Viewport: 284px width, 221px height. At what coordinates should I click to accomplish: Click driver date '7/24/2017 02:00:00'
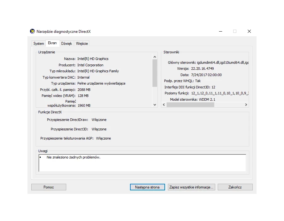(206, 75)
